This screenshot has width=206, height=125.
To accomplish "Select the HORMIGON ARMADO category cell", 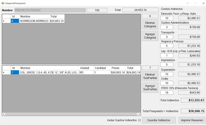I will point(34,21).
